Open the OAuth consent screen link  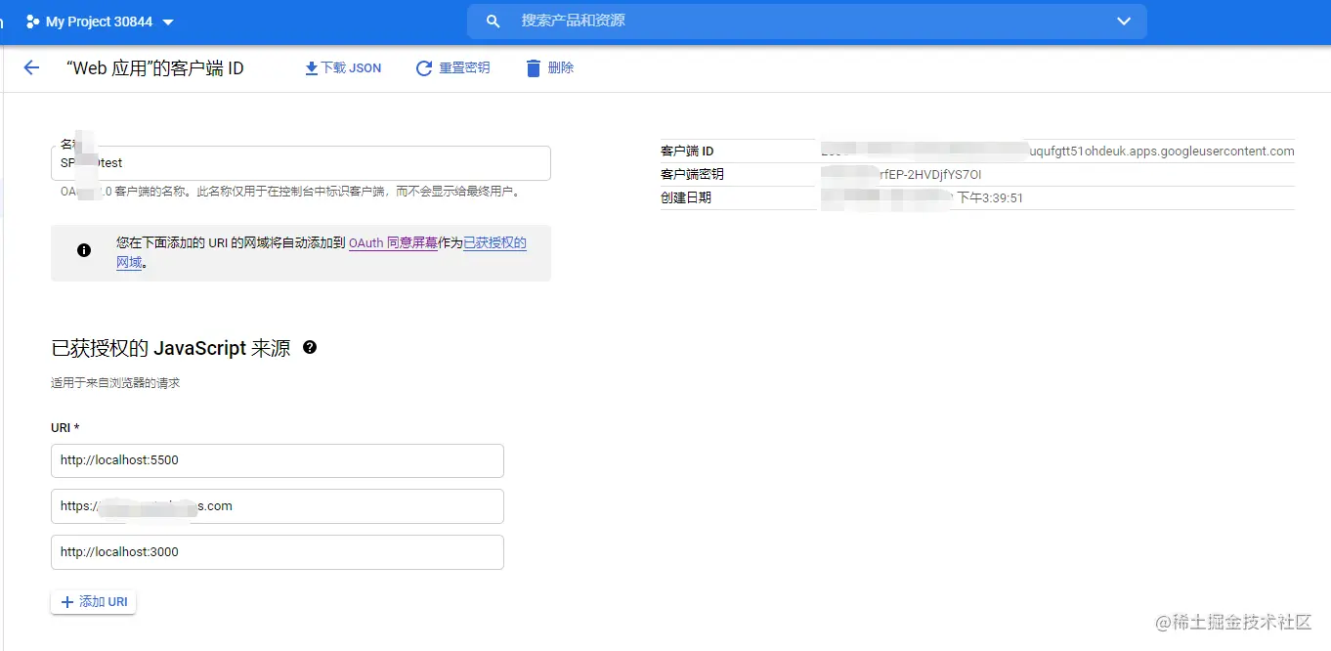click(x=393, y=242)
